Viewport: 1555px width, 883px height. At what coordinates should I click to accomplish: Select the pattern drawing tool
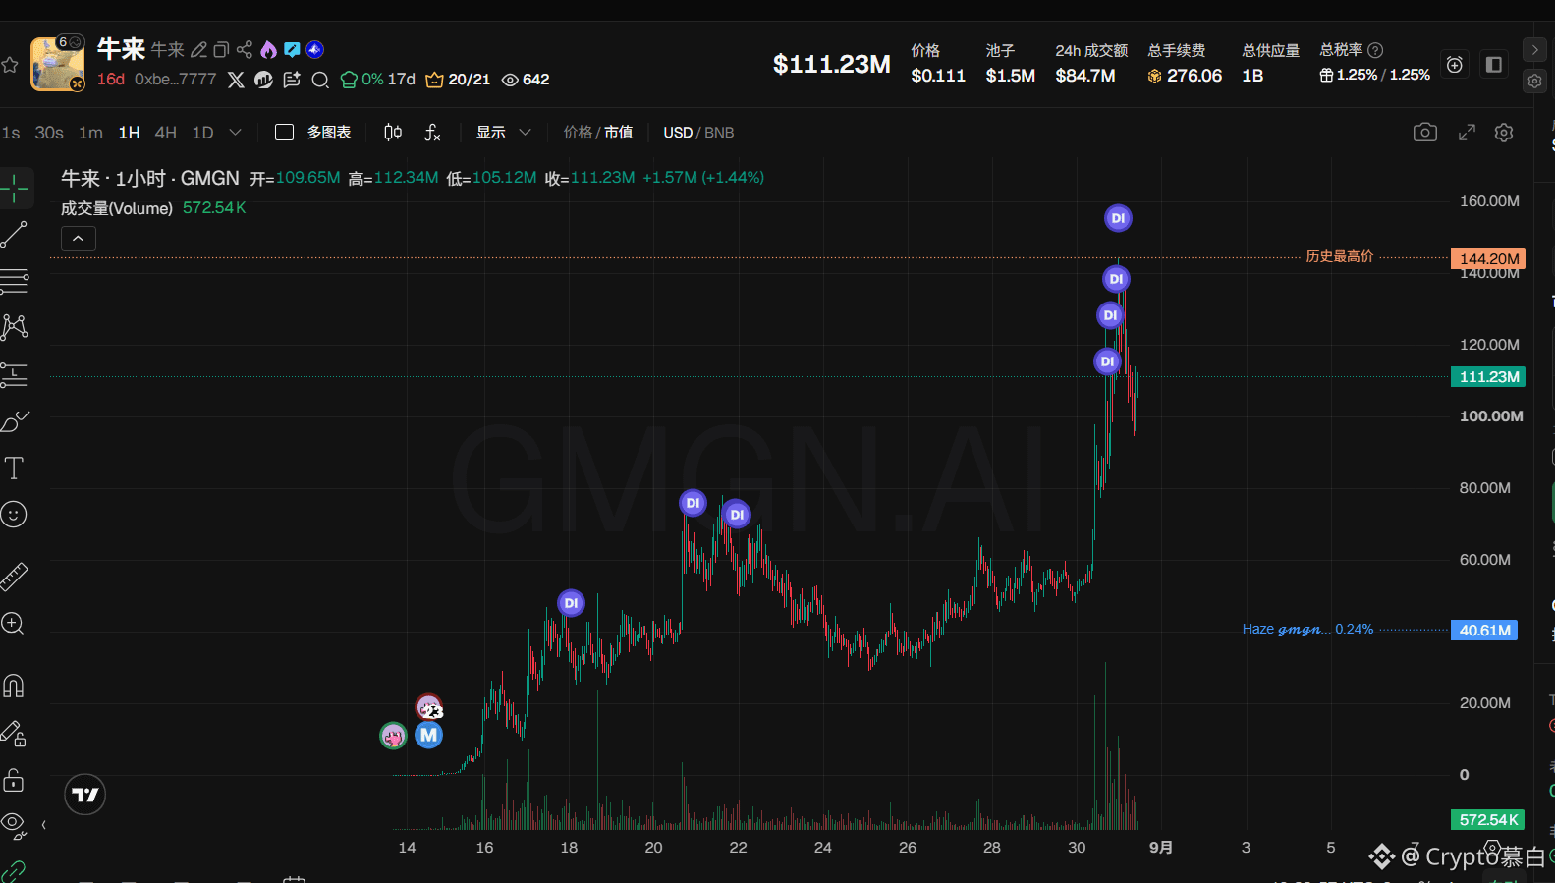click(15, 327)
